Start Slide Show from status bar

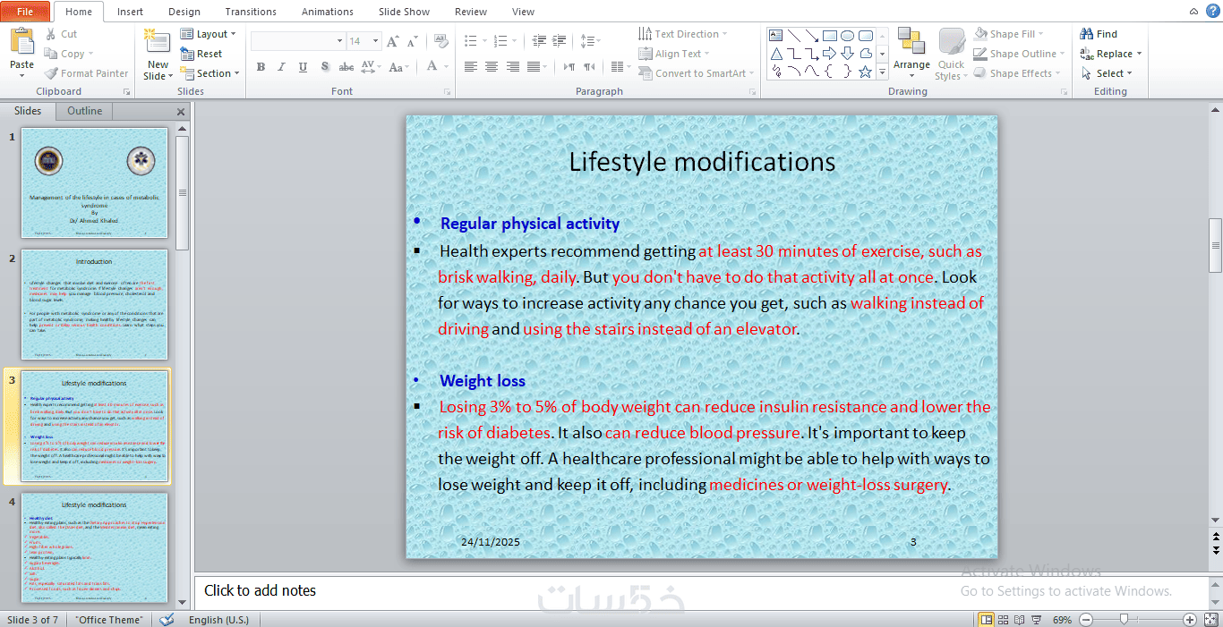[1036, 619]
